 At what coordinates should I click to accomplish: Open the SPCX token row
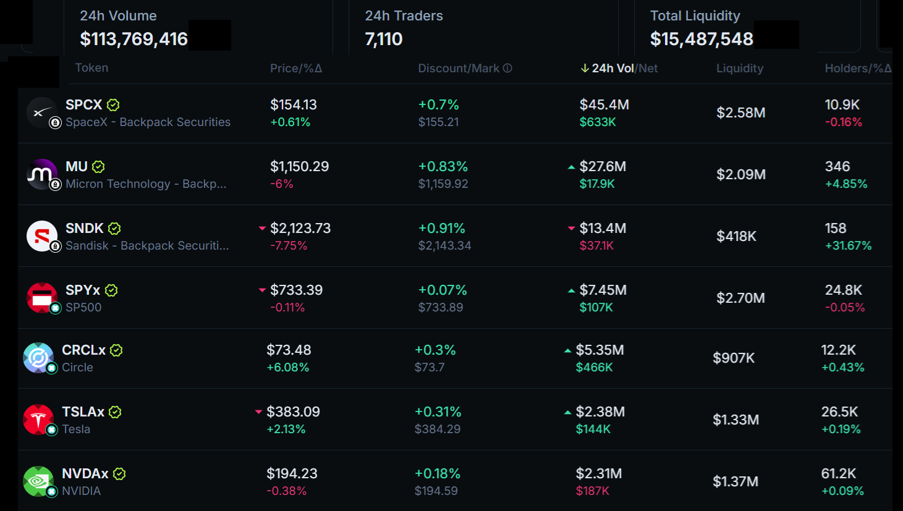455,113
